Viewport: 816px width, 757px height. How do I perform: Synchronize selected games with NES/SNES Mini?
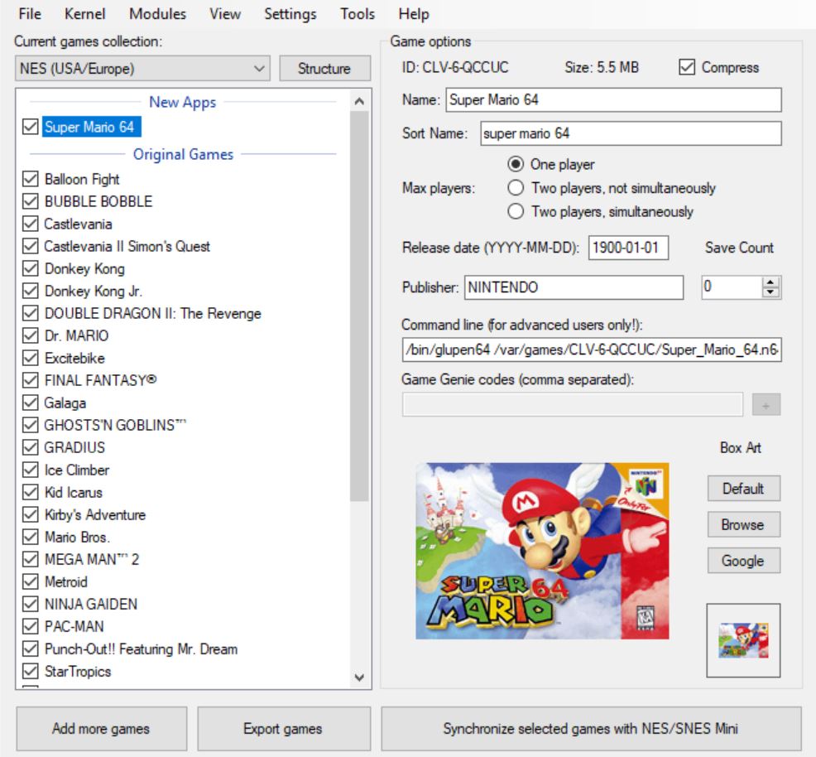[x=591, y=729]
